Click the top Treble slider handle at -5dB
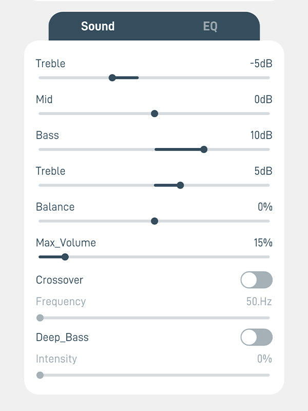This screenshot has height=411, width=308. click(x=112, y=78)
